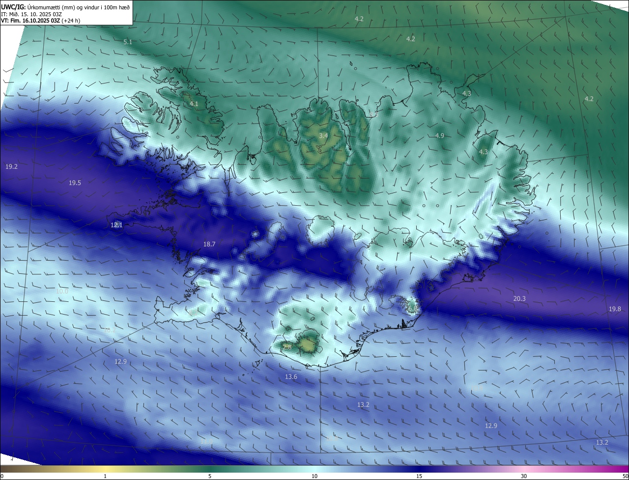Click the 19.2 value label
629x480 pixels.
[x=11, y=167]
